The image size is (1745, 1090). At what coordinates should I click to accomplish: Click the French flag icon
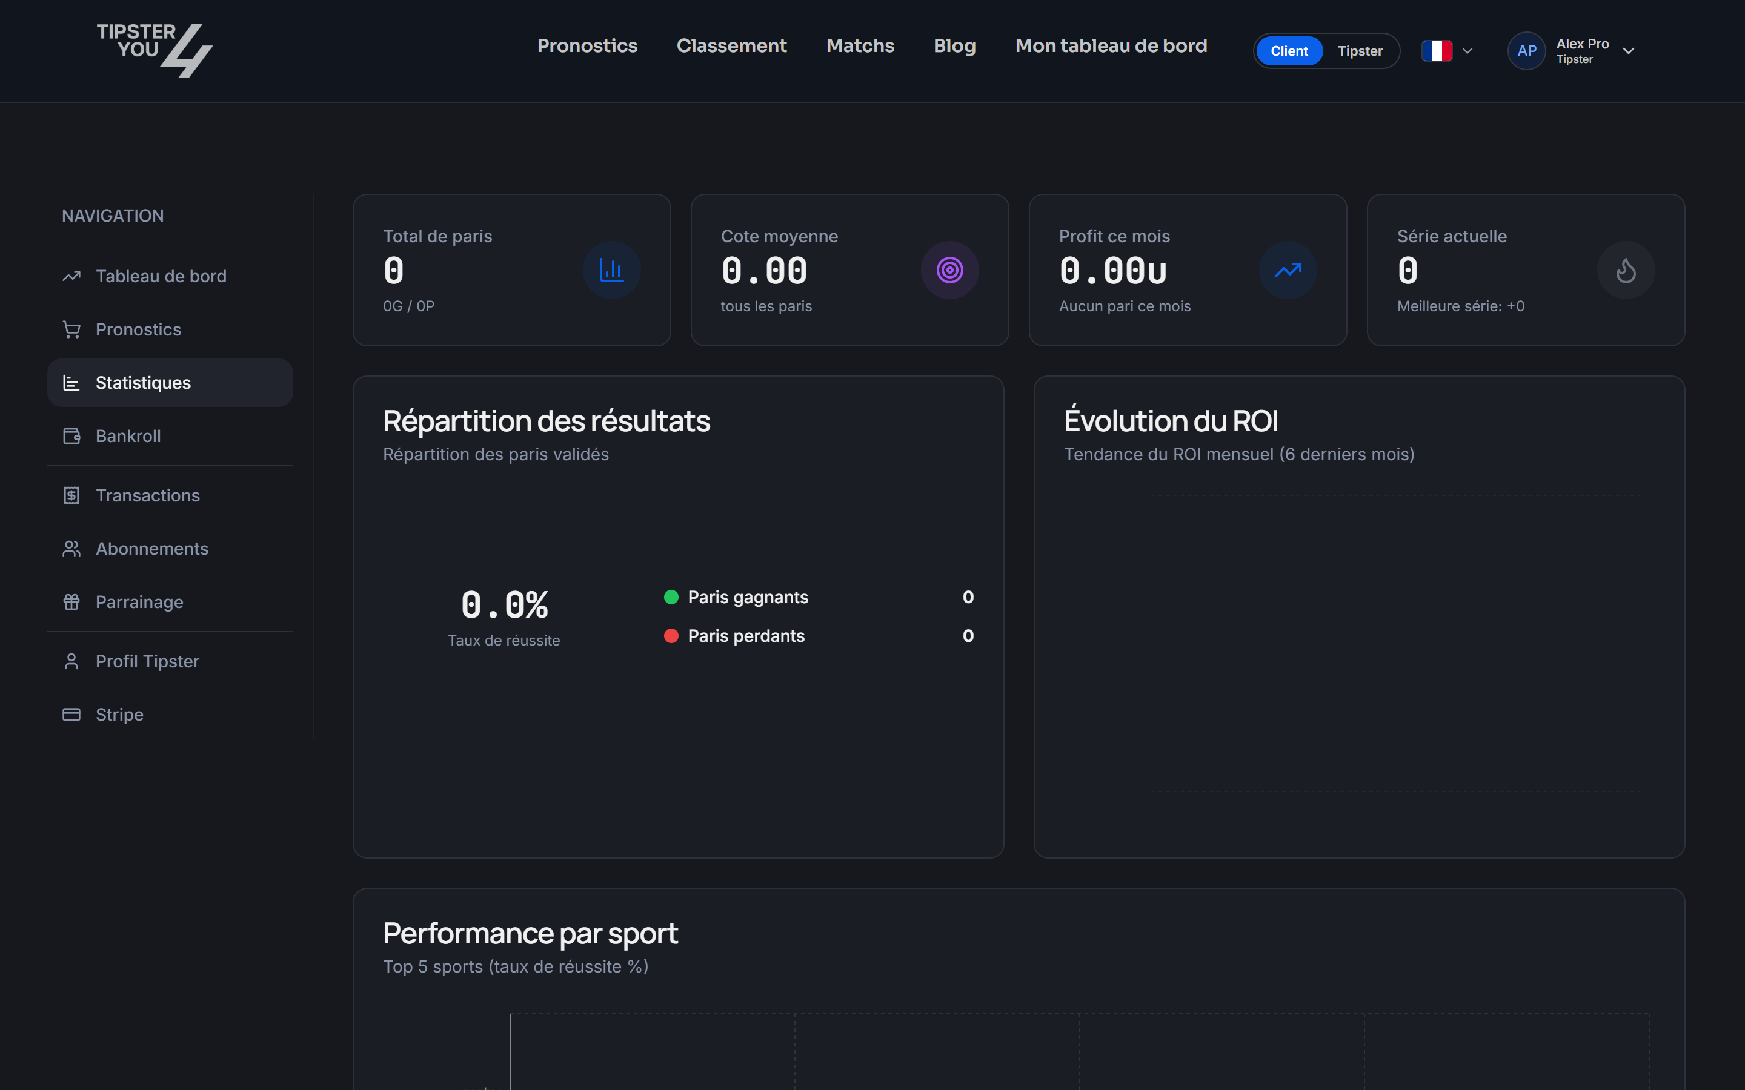1437,50
